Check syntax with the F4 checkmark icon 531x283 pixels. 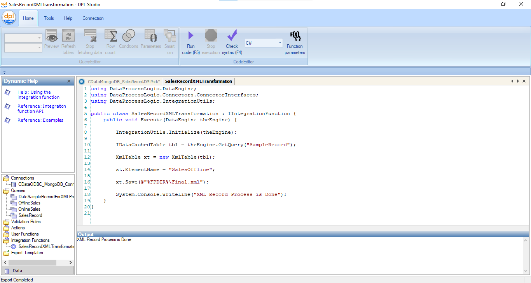232,36
